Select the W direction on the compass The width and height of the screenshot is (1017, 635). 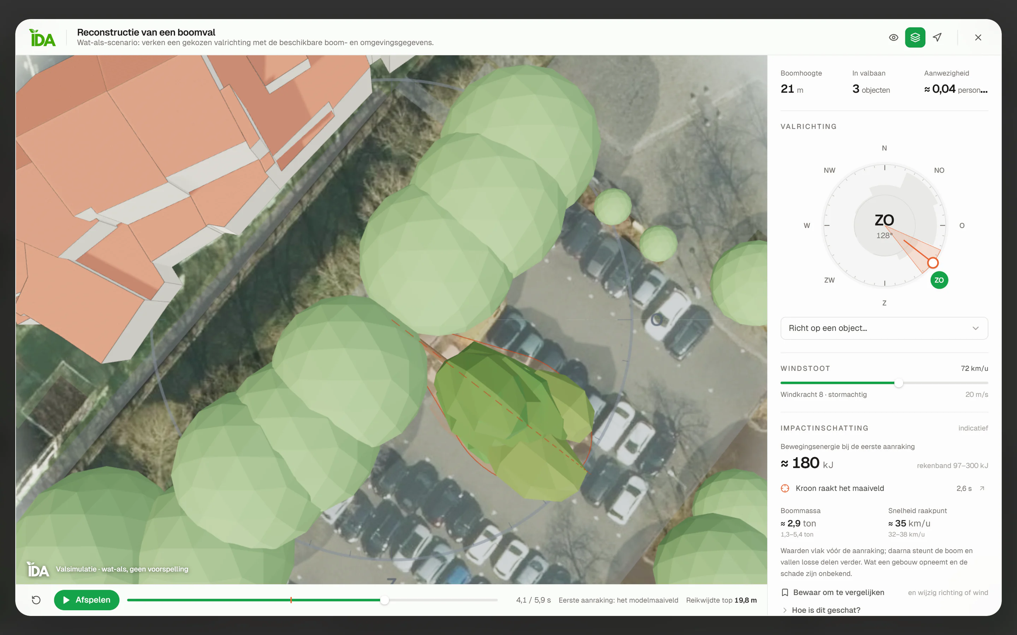click(x=807, y=225)
